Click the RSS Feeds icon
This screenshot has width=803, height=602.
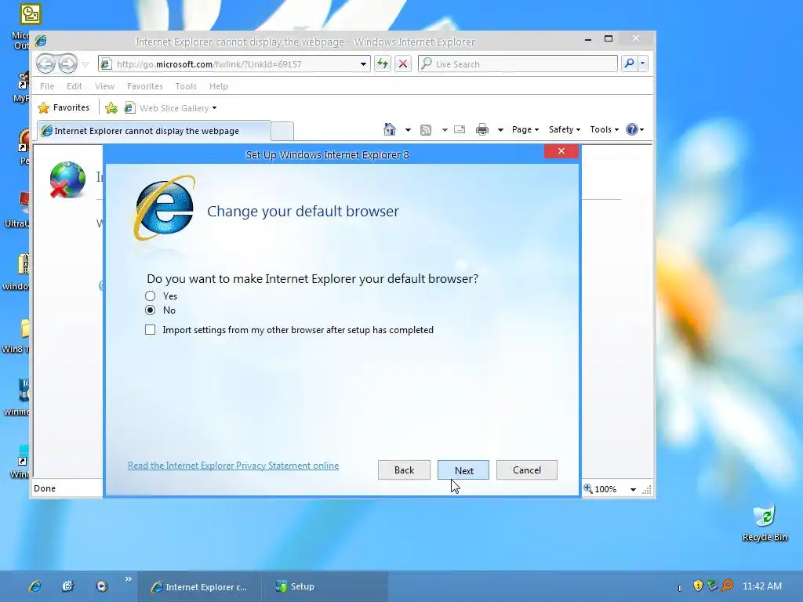click(426, 130)
